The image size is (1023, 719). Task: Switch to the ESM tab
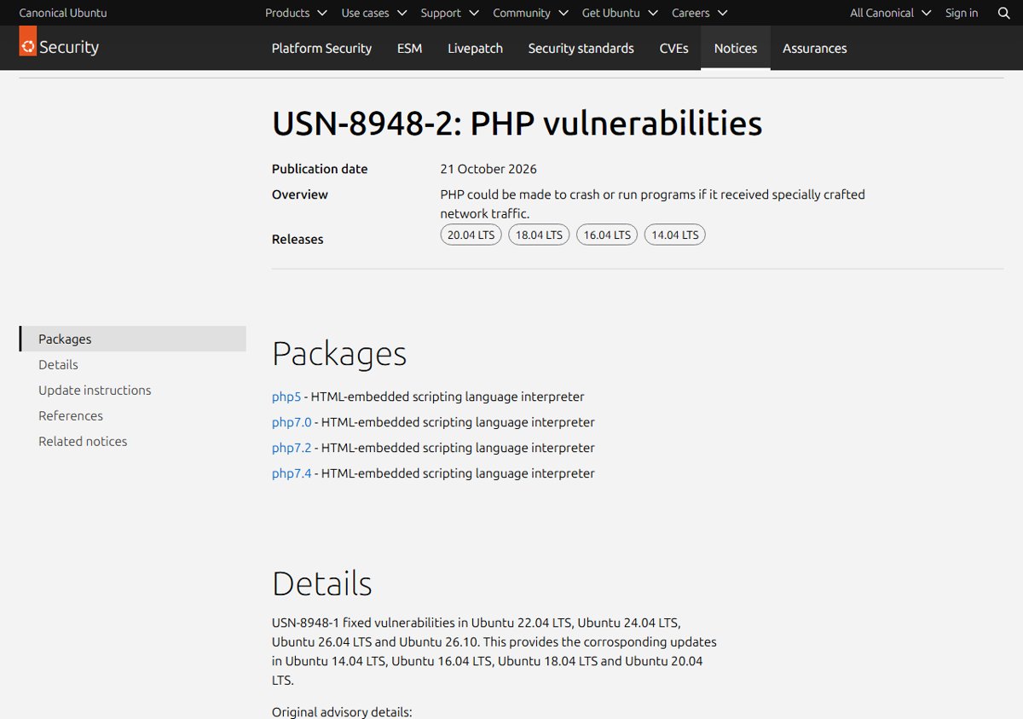pyautogui.click(x=409, y=48)
